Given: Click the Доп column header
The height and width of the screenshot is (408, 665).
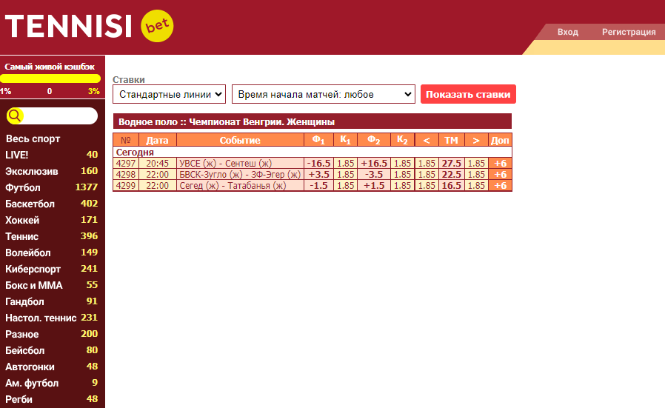Looking at the screenshot, I should (500, 140).
